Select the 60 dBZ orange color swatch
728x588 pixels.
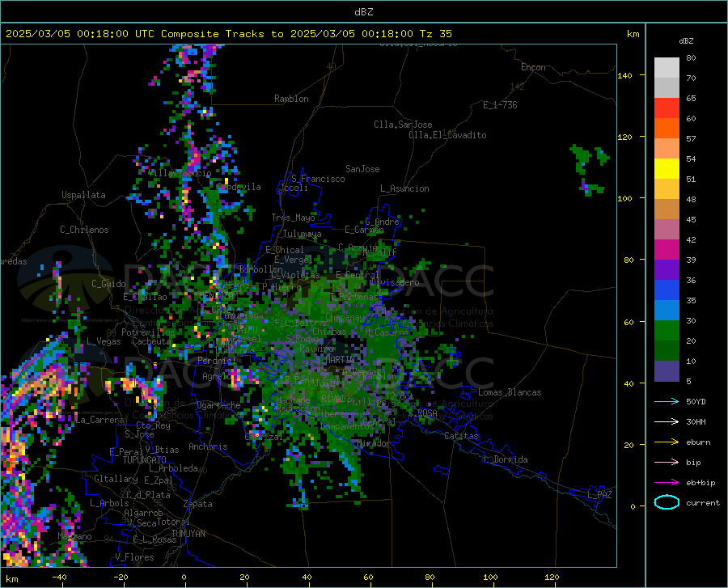(x=667, y=129)
